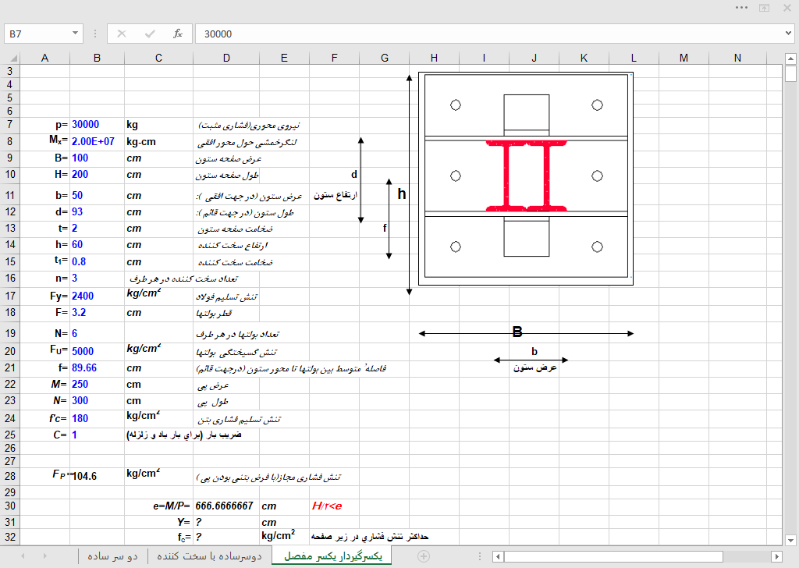The image size is (799, 568).
Task: Click n= value 3 cell
Action: [x=97, y=279]
